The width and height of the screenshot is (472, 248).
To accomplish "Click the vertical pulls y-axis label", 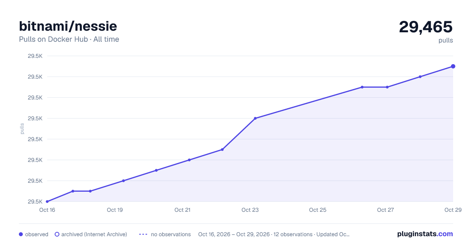I will [x=22, y=129].
